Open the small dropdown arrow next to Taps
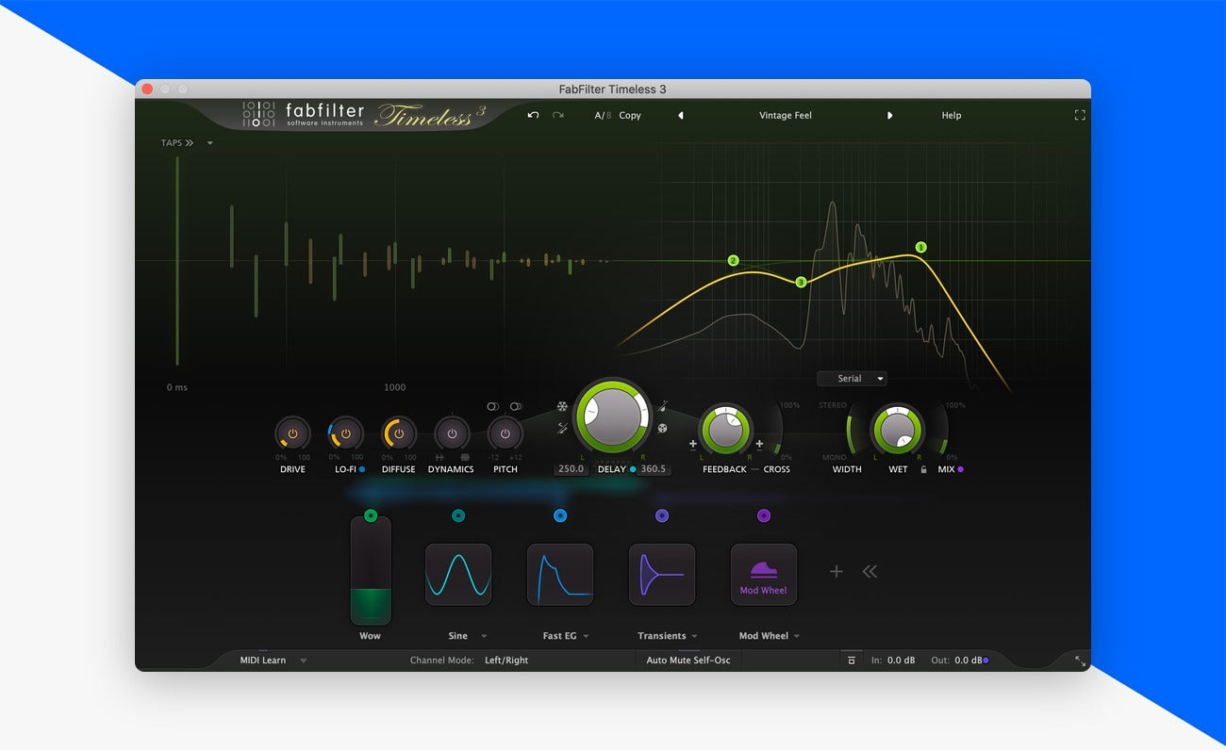The height and width of the screenshot is (750, 1226). [x=210, y=143]
